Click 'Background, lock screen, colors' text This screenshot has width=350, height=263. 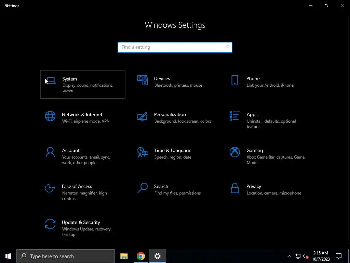[183, 121]
